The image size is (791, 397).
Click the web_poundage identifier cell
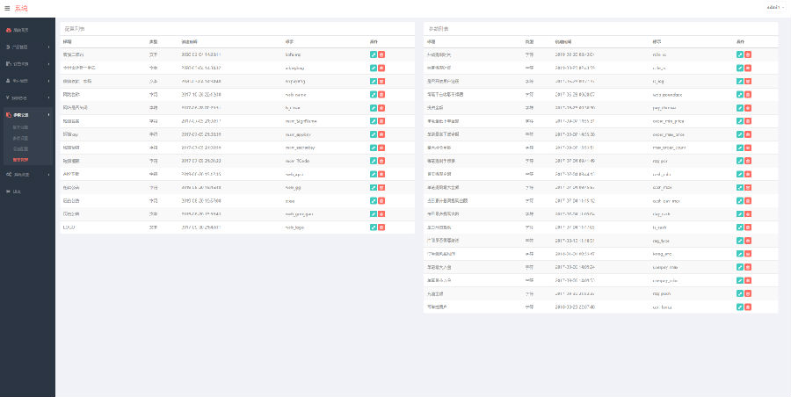(667, 94)
